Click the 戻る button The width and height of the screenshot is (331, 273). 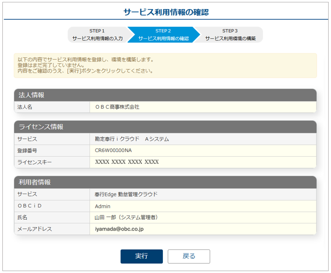[x=189, y=256]
